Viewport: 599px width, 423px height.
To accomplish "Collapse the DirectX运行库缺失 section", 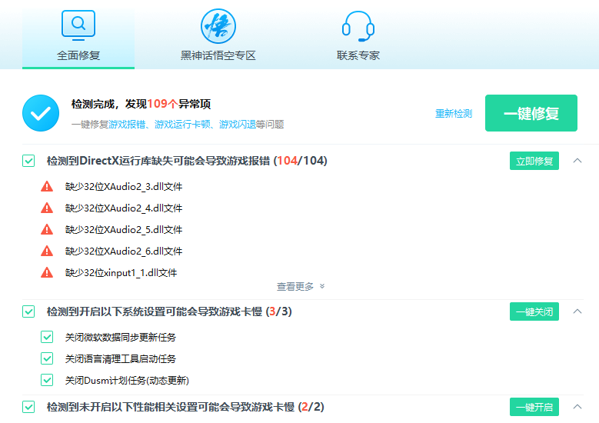I will coord(577,161).
